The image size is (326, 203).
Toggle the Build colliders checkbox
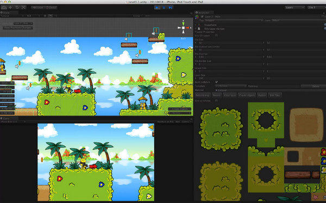[216, 82]
